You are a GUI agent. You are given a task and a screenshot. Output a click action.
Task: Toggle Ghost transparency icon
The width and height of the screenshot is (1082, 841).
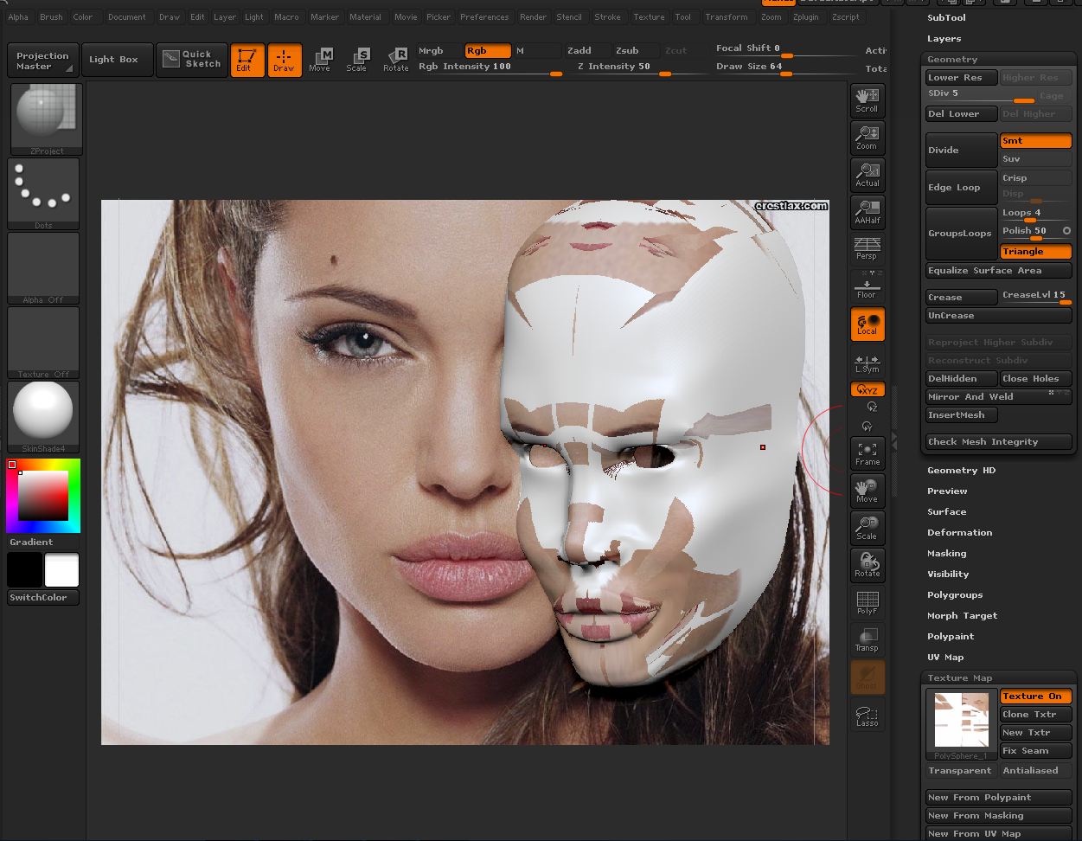(868, 677)
